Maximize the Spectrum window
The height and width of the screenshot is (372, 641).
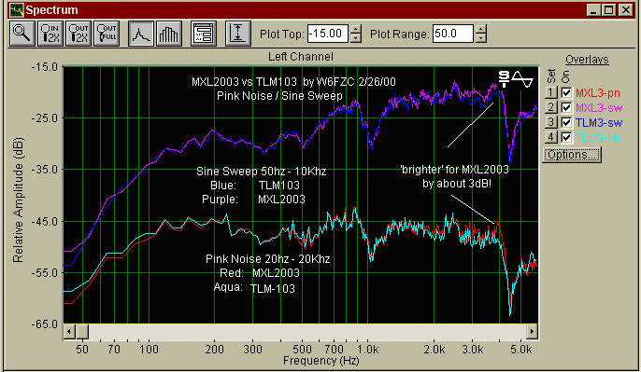tap(608, 9)
